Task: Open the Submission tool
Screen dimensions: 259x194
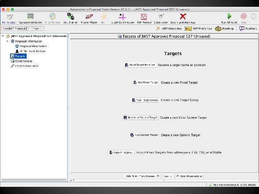Action: point(161,18)
